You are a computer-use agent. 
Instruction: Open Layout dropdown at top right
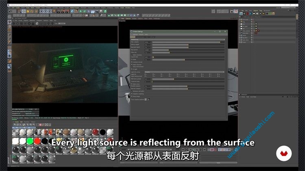288,8
